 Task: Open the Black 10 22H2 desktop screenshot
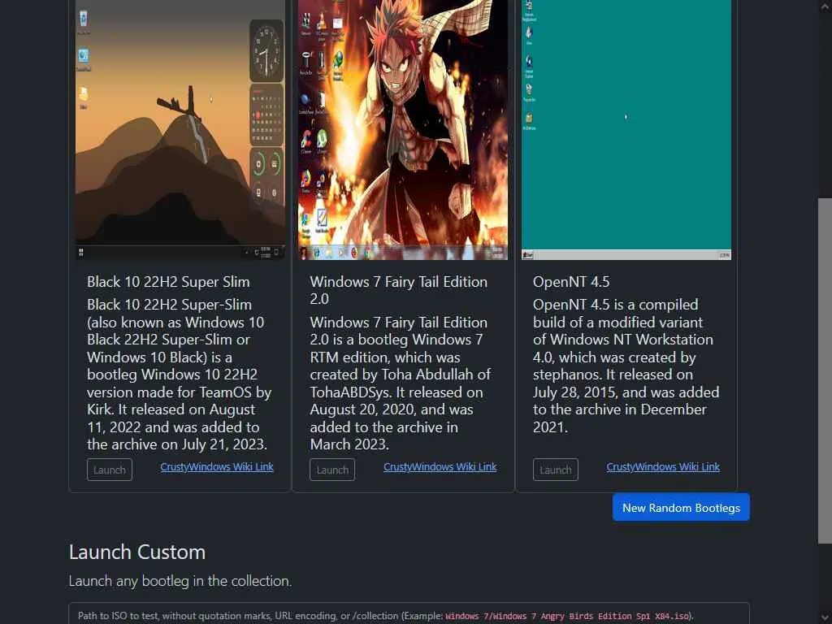point(180,130)
